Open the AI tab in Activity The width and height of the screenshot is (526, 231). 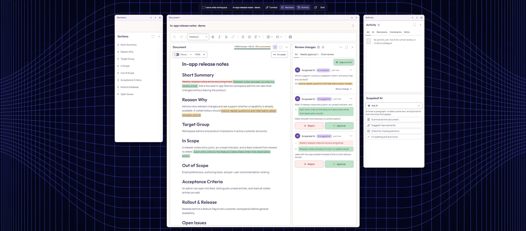[x=373, y=32]
